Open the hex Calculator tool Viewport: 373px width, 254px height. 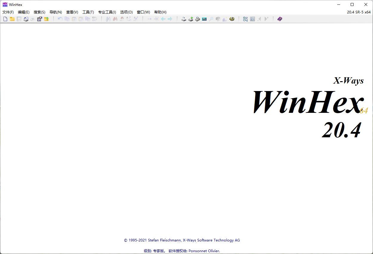204,19
